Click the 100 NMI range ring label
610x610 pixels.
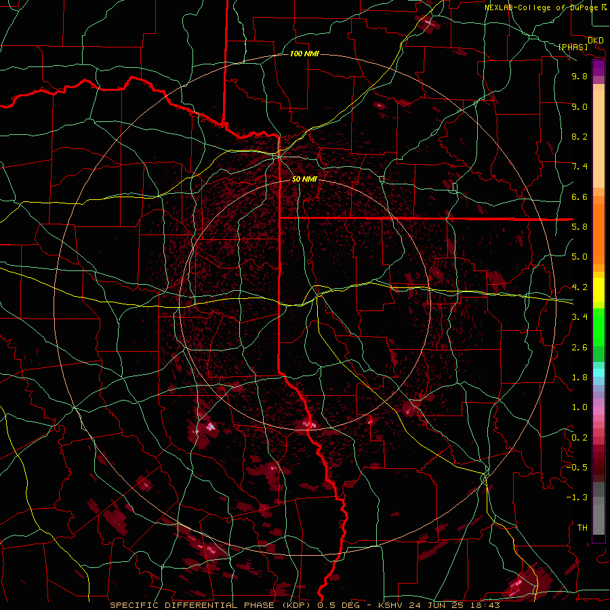(304, 54)
